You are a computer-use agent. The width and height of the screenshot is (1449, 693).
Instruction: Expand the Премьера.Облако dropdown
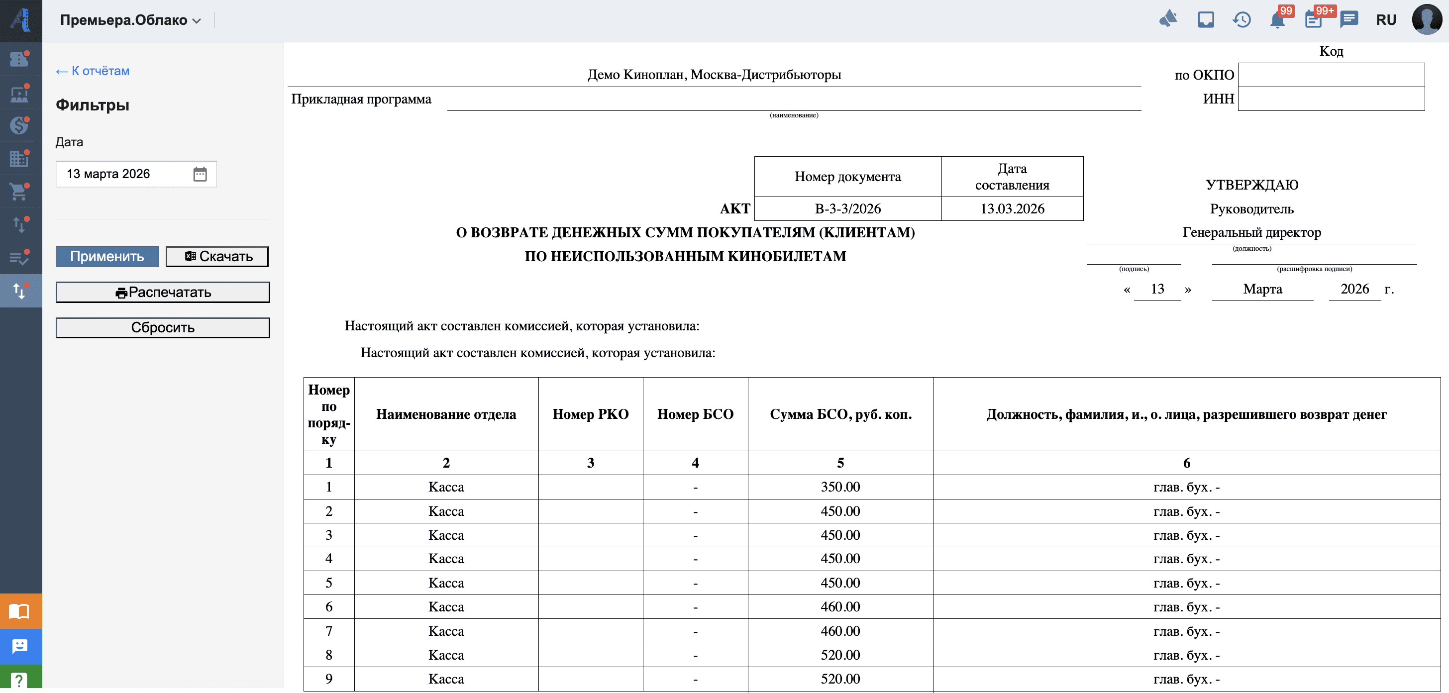tap(130, 20)
